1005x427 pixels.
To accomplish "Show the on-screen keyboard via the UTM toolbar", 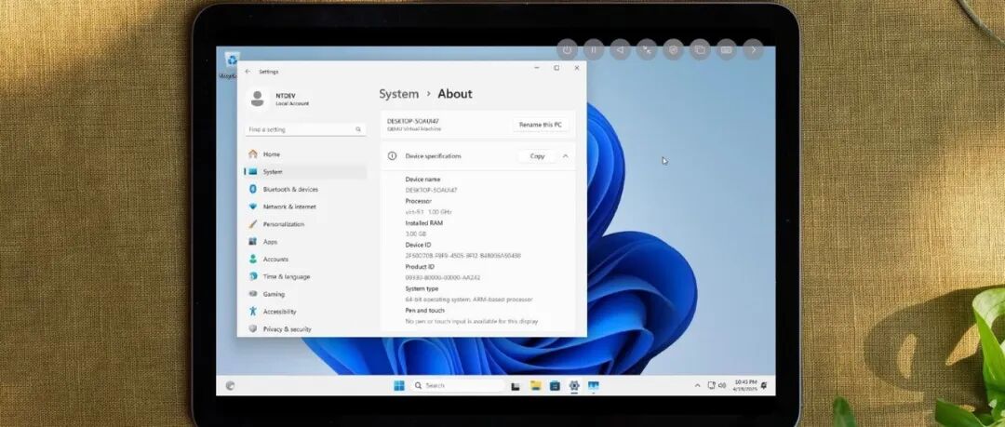I will tap(726, 49).
